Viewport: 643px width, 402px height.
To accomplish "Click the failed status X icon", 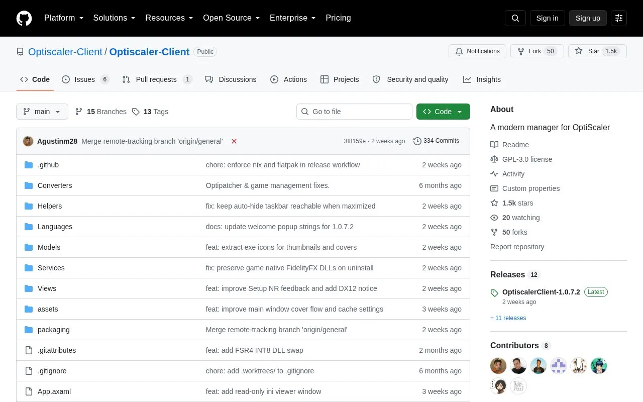I will coord(234,141).
